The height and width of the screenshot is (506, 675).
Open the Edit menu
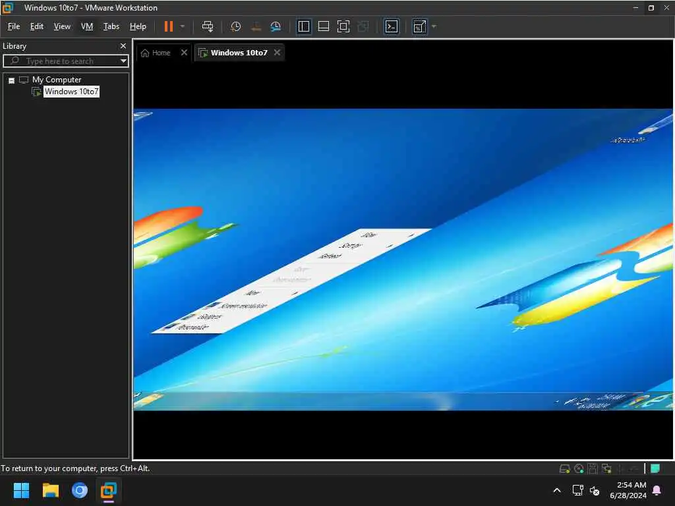(x=37, y=26)
